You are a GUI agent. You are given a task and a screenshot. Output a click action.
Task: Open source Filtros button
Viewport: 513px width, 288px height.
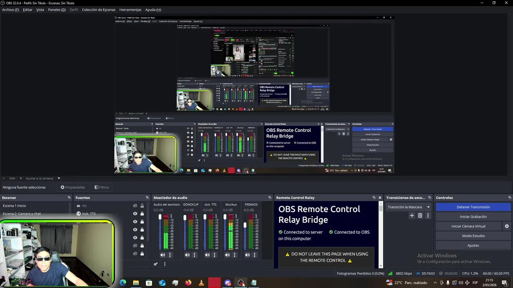coord(102,187)
